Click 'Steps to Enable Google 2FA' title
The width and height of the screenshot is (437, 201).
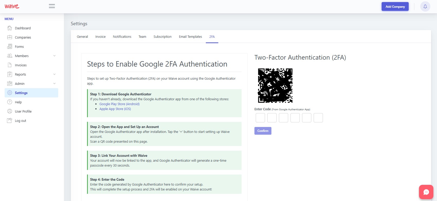coord(157,64)
